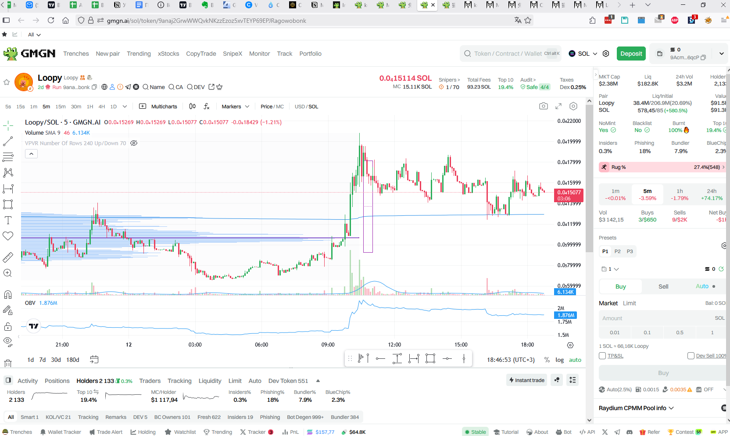Select the crosshair cursor tool
Viewport: 730px width, 436px height.
point(8,126)
